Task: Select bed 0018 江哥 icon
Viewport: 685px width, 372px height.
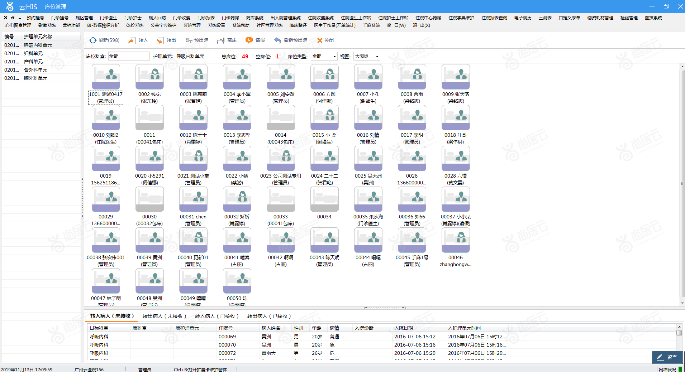Action: [x=456, y=117]
